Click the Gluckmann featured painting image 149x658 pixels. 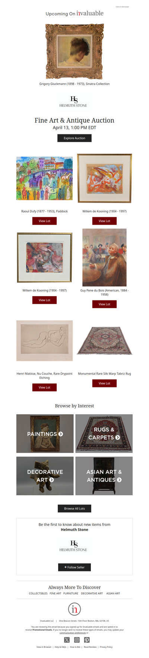point(74,52)
